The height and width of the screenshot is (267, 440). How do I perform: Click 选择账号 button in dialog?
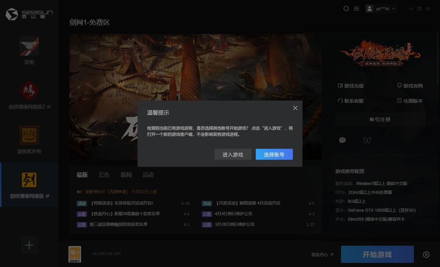click(x=274, y=154)
